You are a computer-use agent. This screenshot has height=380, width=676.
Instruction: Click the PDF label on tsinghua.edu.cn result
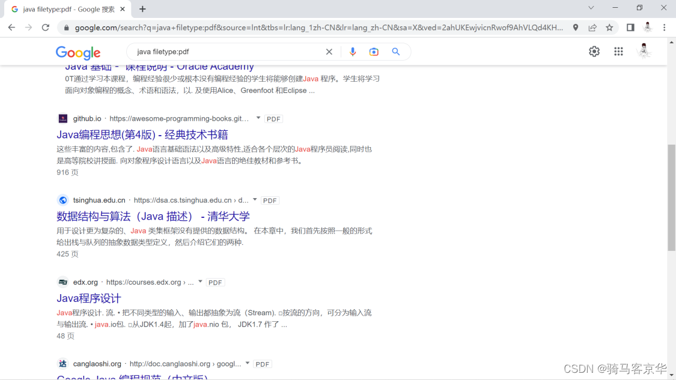[x=270, y=201]
